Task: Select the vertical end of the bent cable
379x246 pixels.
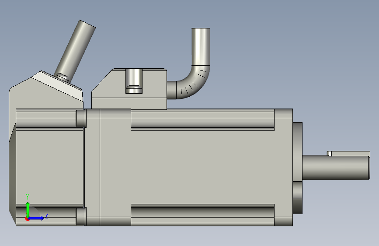Action: pyautogui.click(x=201, y=46)
